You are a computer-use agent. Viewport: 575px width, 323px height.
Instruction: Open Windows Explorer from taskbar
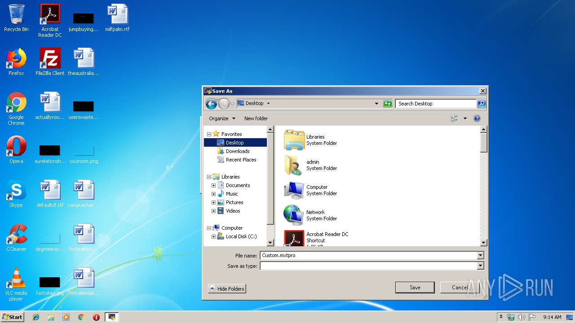(51, 317)
